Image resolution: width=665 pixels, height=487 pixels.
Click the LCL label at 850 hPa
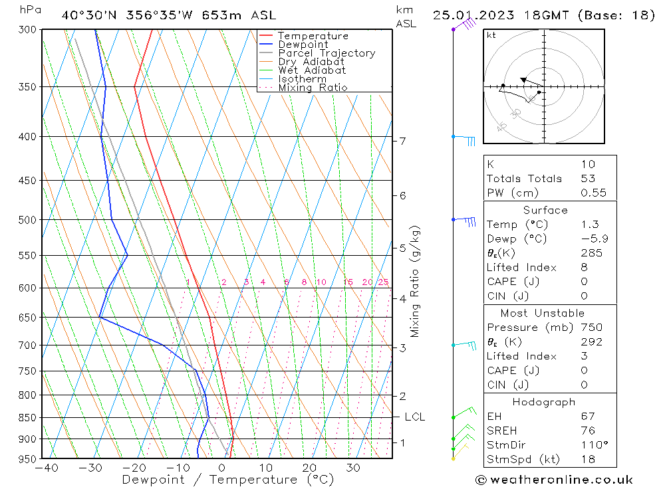pos(415,417)
